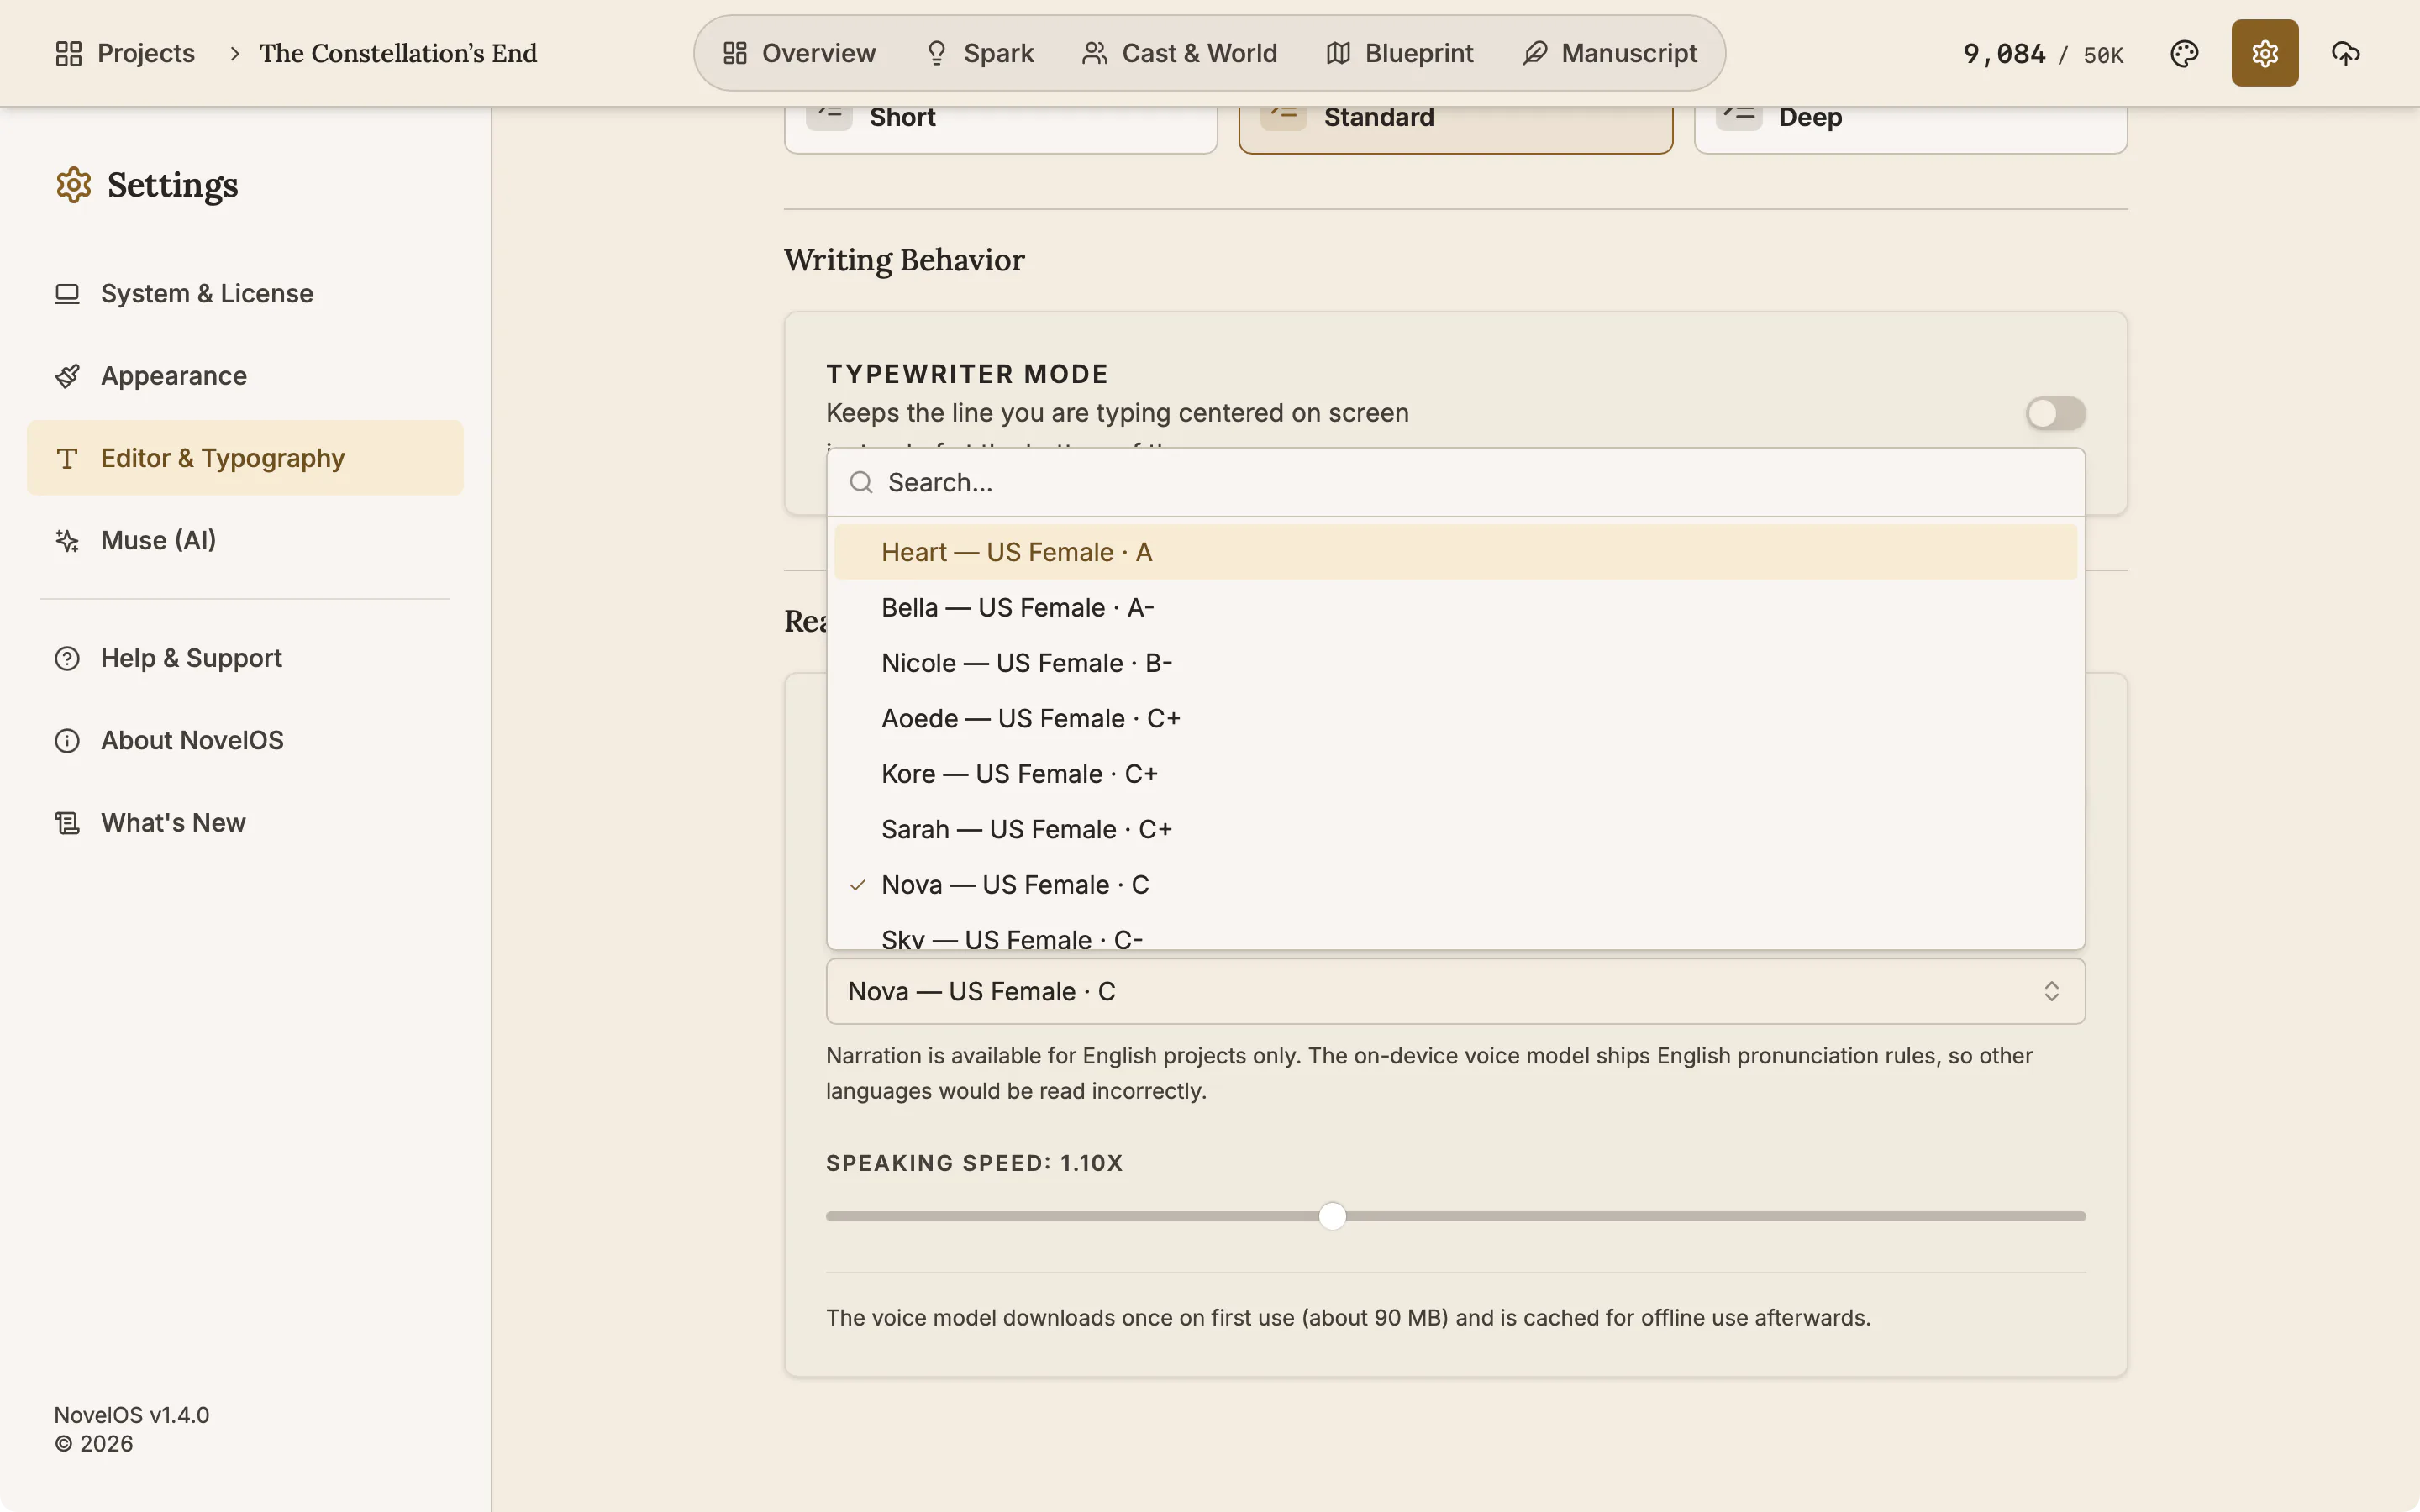2420x1512 pixels.
Task: Open About NovelOS page
Action: tap(245, 741)
